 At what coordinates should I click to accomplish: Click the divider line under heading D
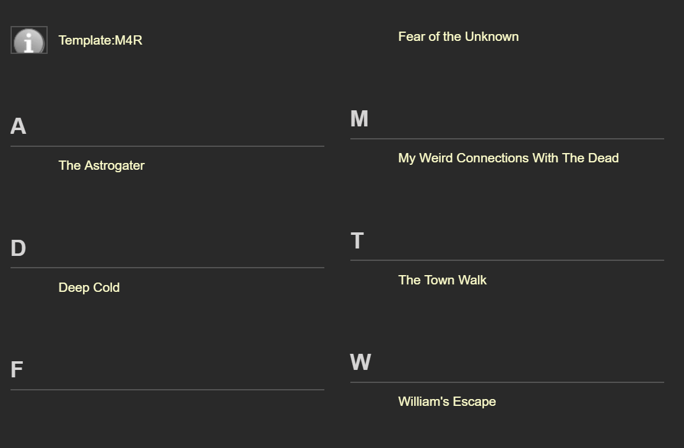coord(167,268)
